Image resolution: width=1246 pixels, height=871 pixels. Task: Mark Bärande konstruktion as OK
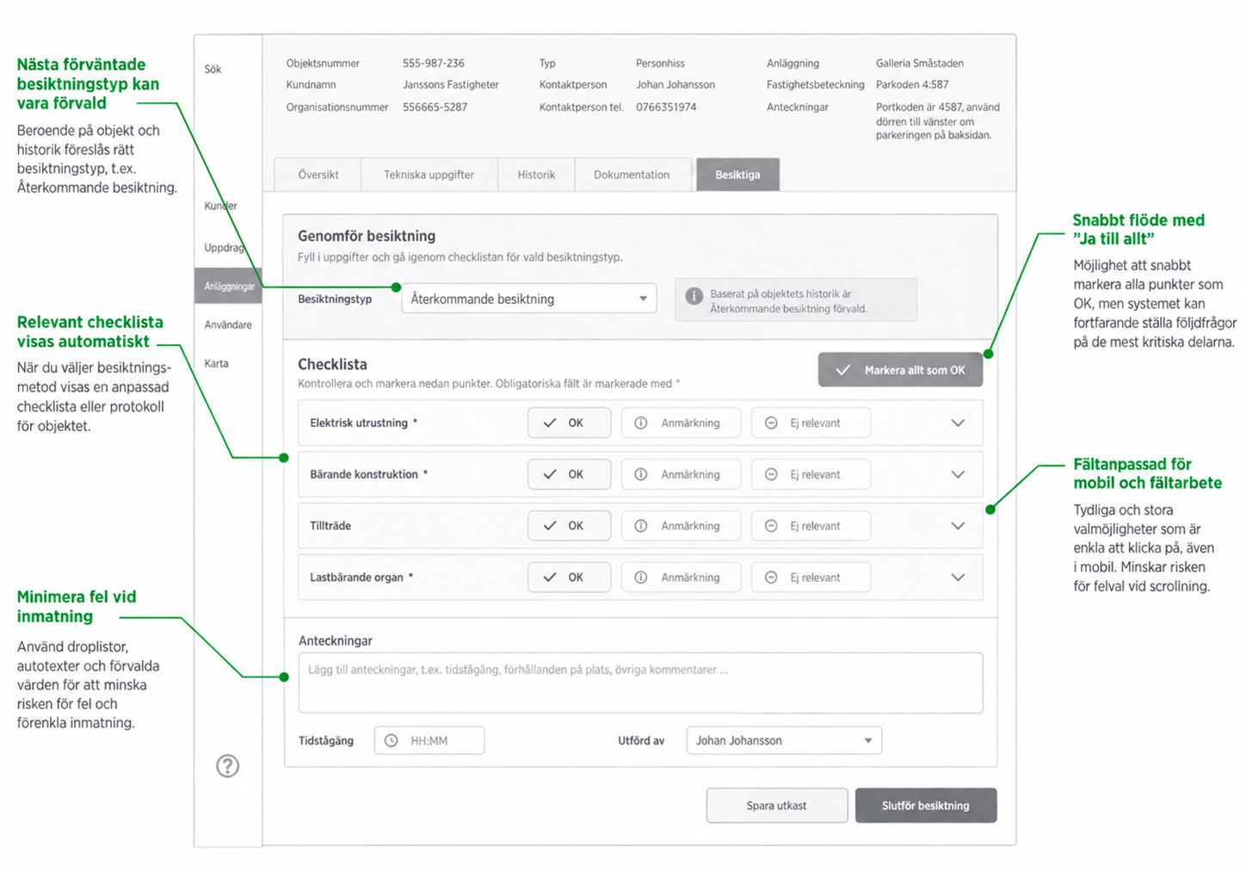[569, 474]
